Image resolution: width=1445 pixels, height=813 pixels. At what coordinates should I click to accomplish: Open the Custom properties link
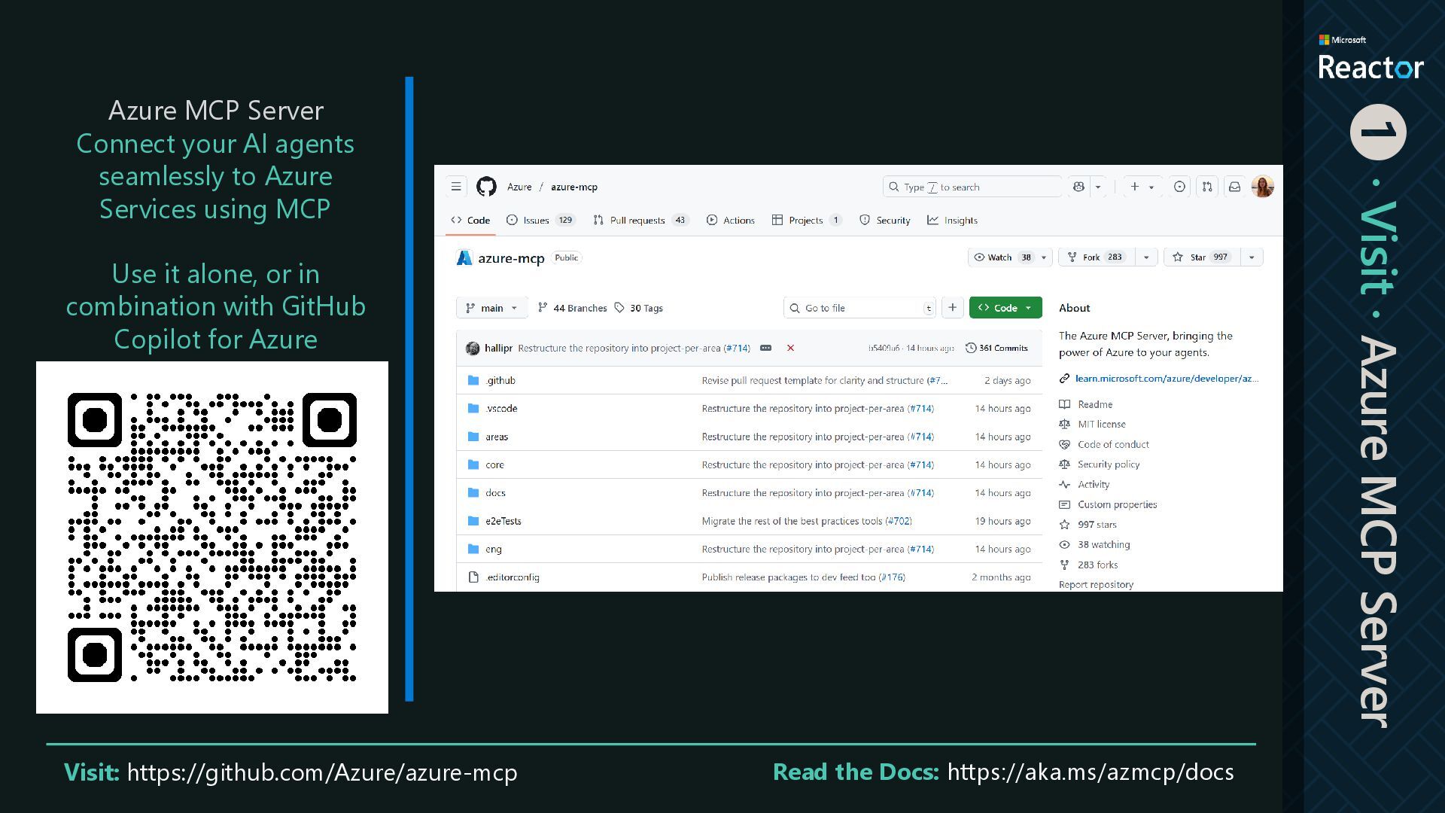[x=1117, y=504]
